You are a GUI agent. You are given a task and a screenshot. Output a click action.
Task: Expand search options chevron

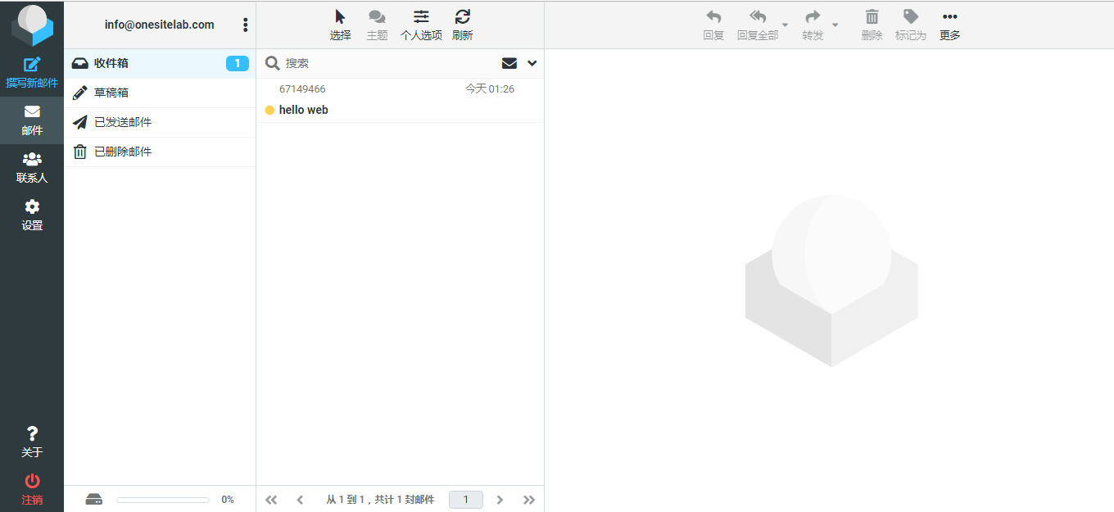pos(532,64)
